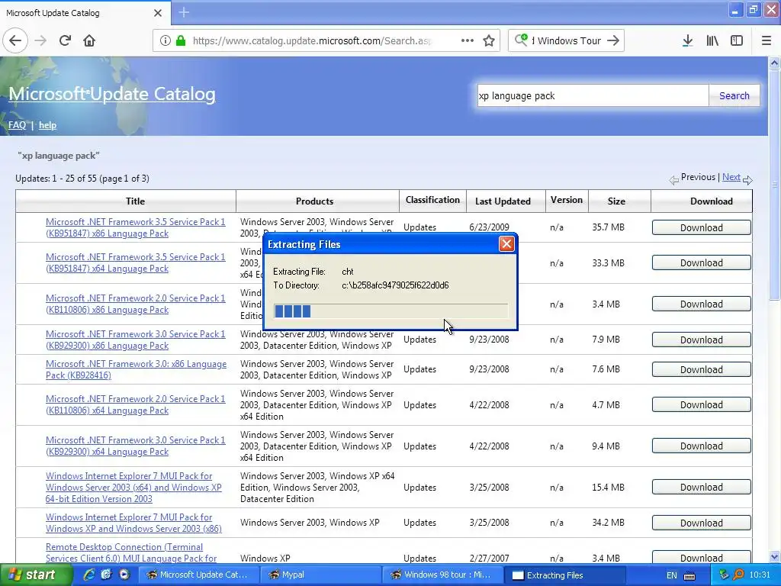Bookmark this page with the star icon
The width and height of the screenshot is (781, 586).
[x=489, y=41]
